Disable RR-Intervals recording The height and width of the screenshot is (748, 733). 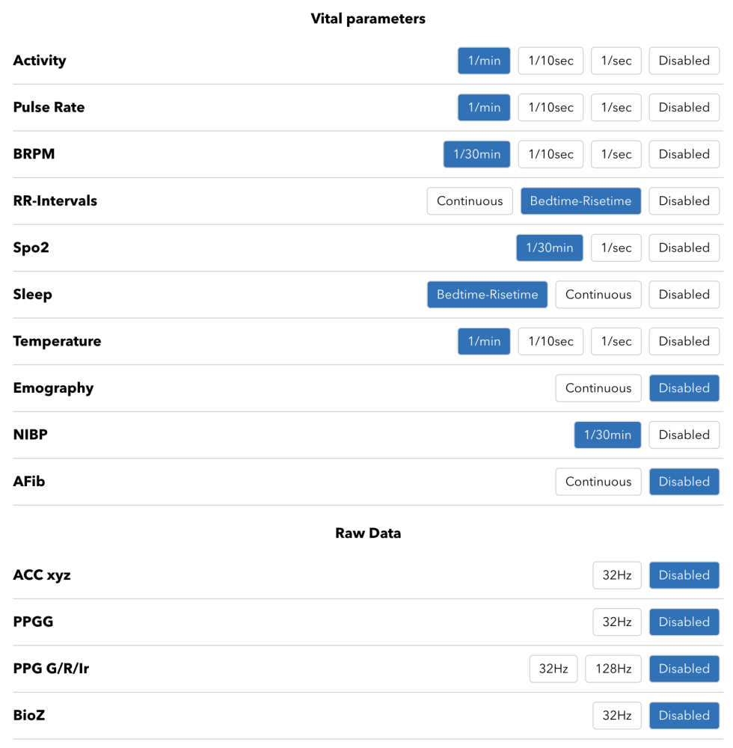coord(684,201)
